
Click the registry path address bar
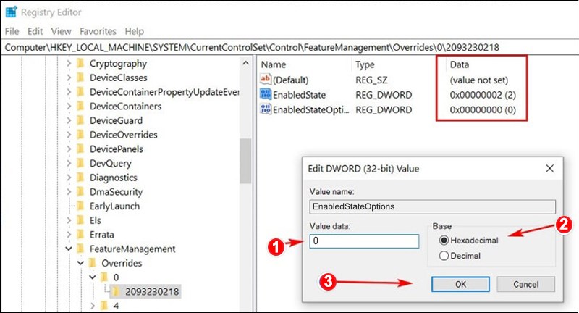(289, 47)
